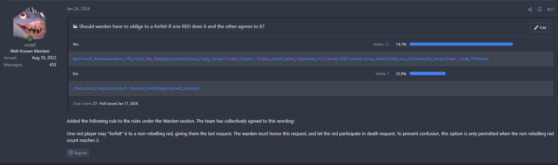The height and width of the screenshot is (165, 558).
Task: Open voter PistolPoppinSince02's profile
Action: [x=164, y=88]
